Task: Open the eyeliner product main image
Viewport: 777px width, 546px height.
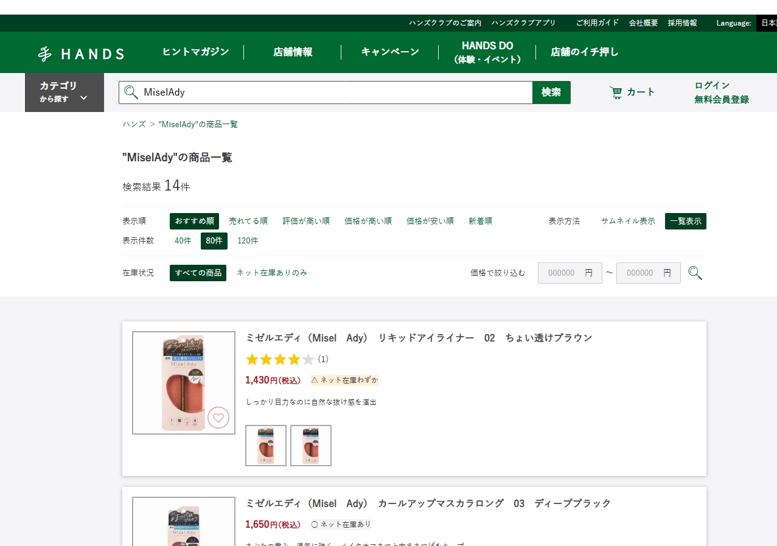Action: pyautogui.click(x=184, y=383)
